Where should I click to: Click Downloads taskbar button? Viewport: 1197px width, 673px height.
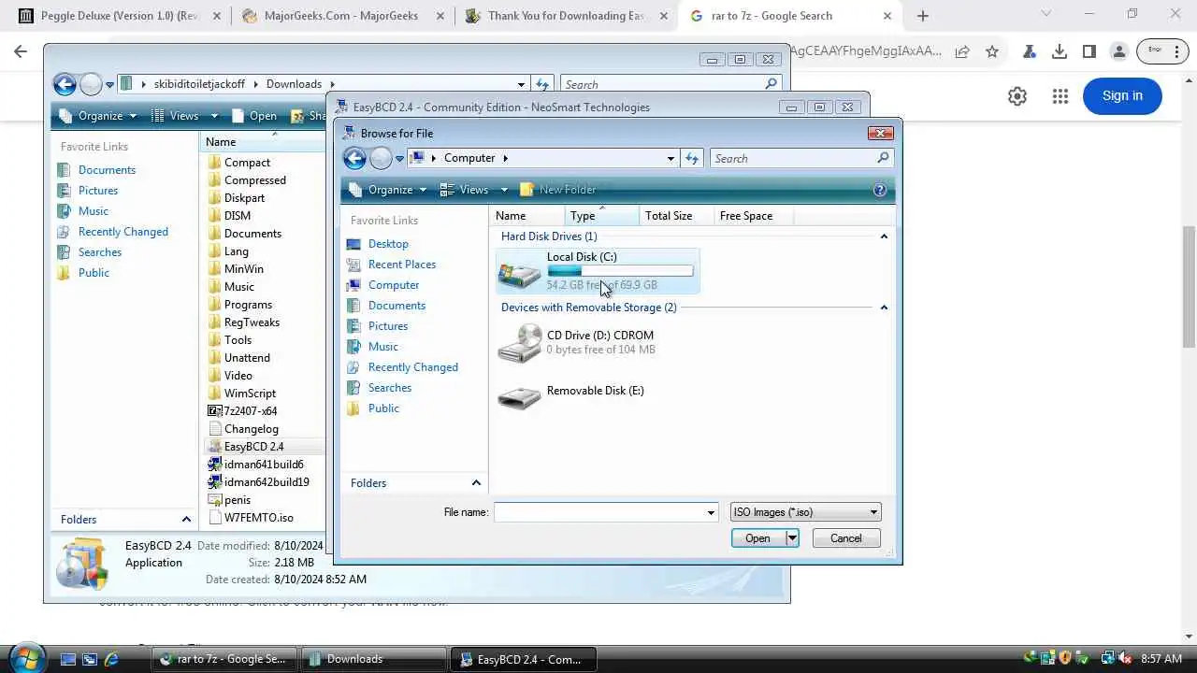coord(373,659)
